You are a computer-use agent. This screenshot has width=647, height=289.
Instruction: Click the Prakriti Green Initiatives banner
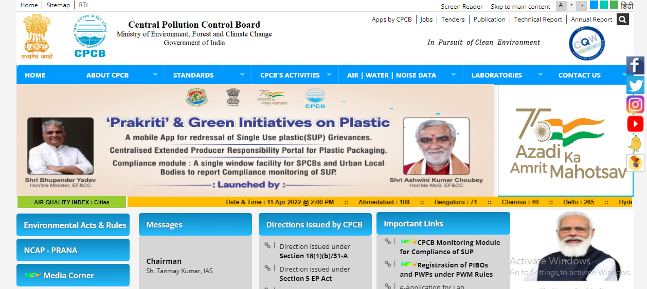pos(255,140)
